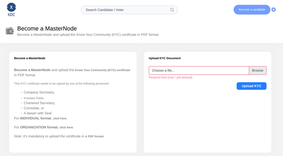Select the A Notary Public list item
The height and width of the screenshot is (156, 283).
click(x=34, y=98)
